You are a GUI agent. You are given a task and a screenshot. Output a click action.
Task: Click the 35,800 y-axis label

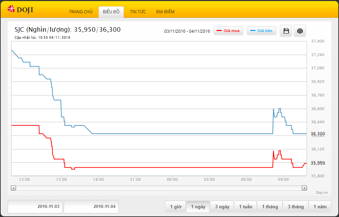pos(318,176)
